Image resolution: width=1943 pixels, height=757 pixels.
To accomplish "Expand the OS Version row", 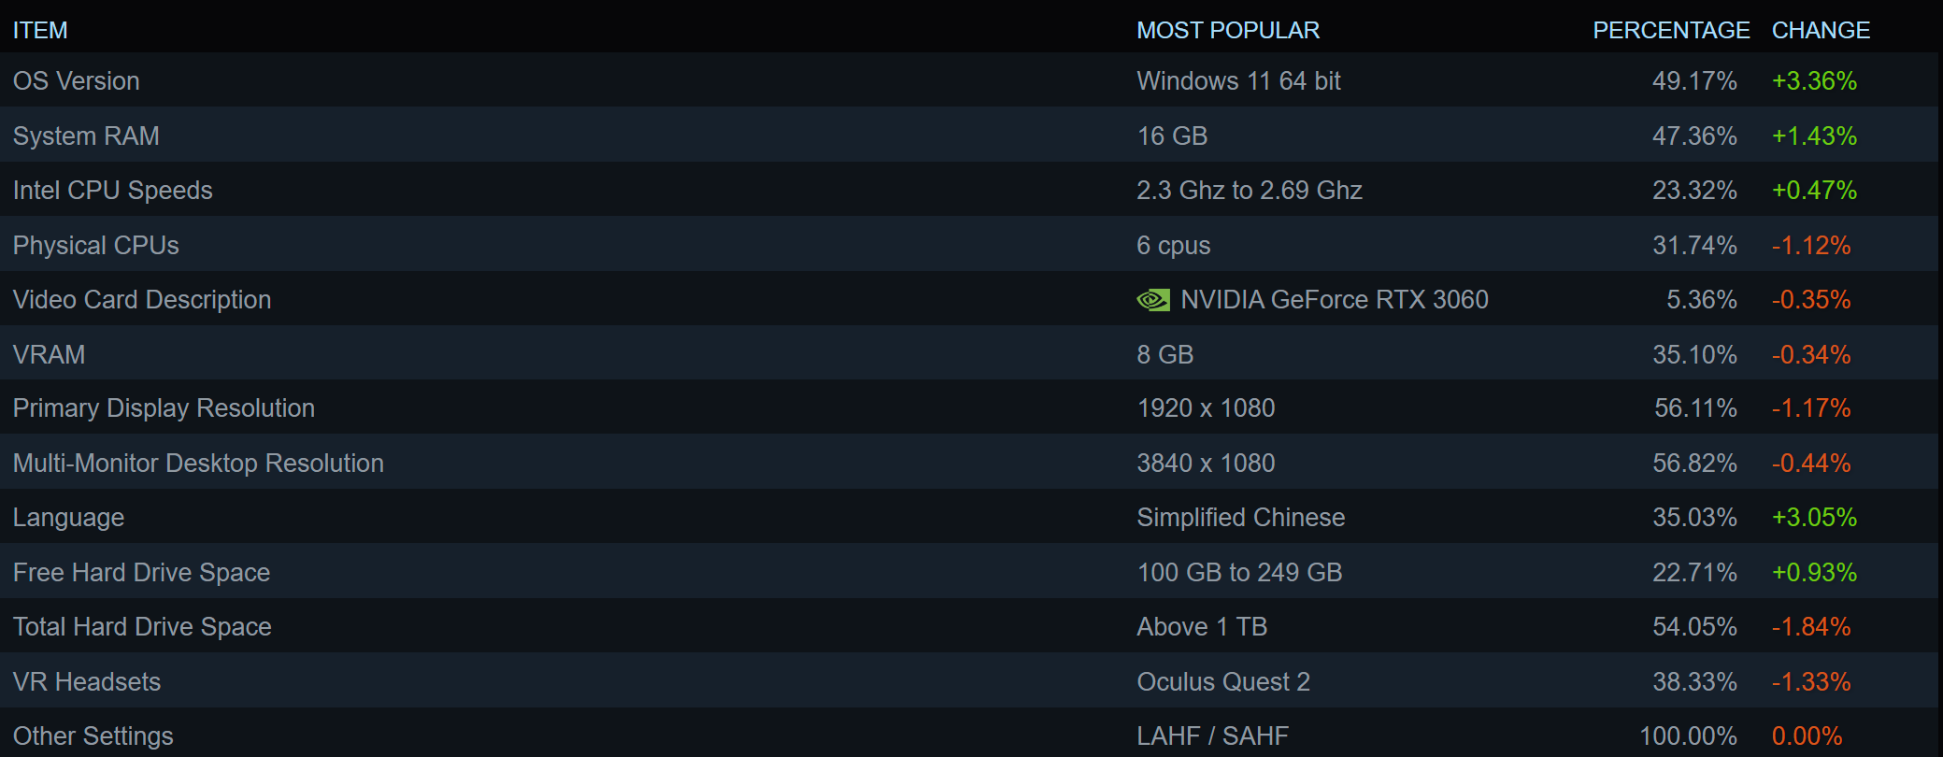I will tap(969, 79).
